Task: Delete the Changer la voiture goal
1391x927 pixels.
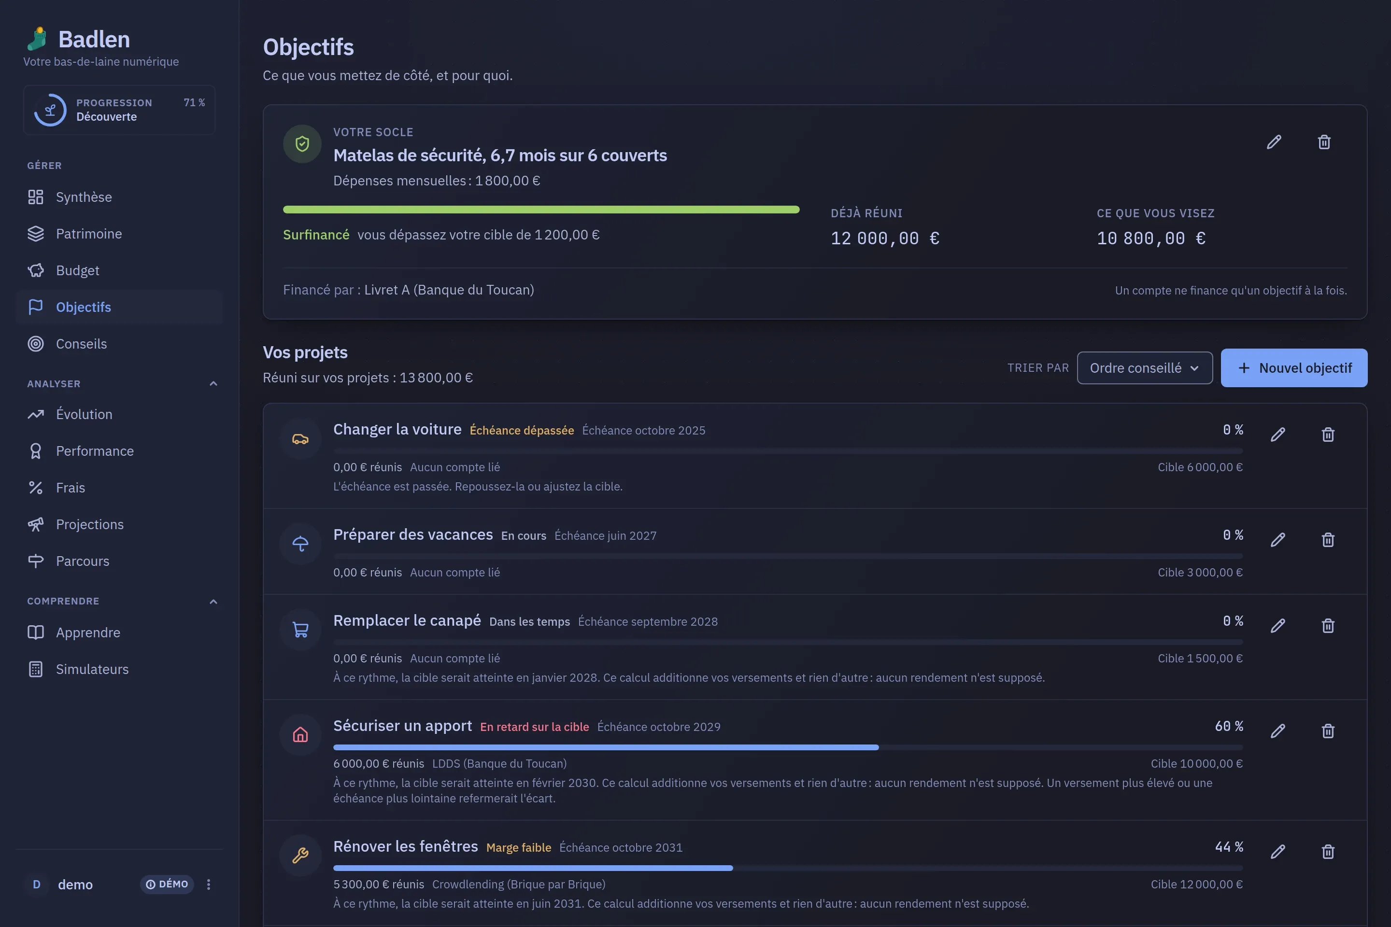Action: pos(1328,435)
